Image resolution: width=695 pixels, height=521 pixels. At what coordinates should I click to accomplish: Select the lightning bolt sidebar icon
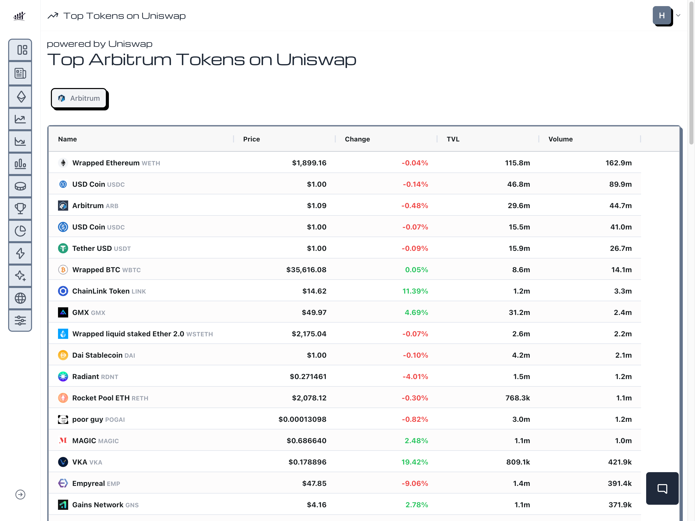tap(20, 253)
